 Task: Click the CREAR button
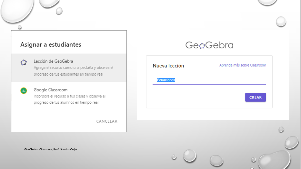tap(256, 97)
